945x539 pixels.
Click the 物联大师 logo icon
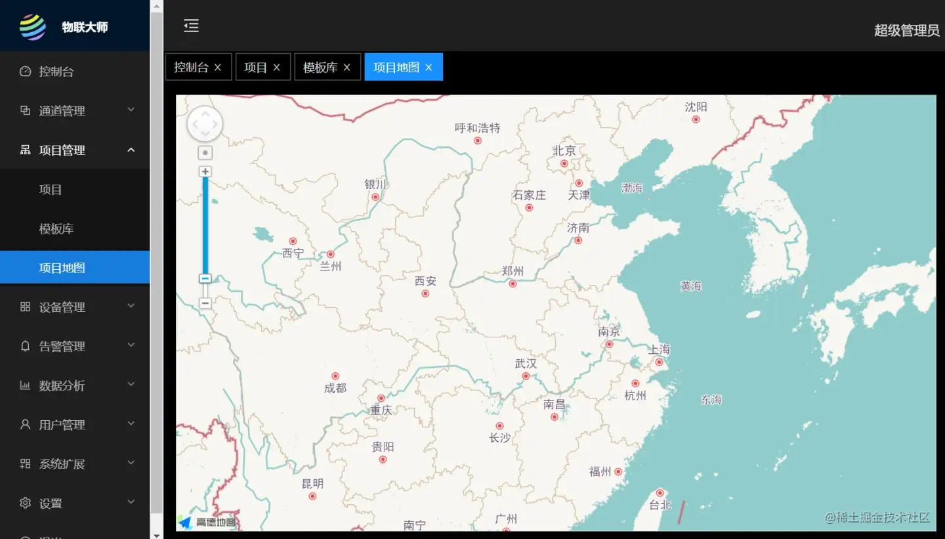tap(33, 27)
